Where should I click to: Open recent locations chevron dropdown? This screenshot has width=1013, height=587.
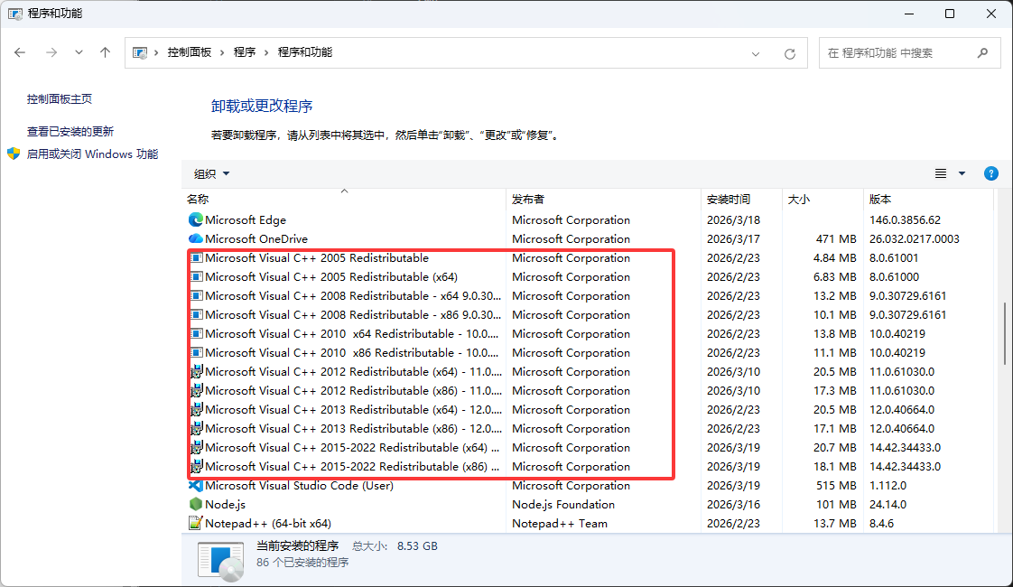[79, 53]
